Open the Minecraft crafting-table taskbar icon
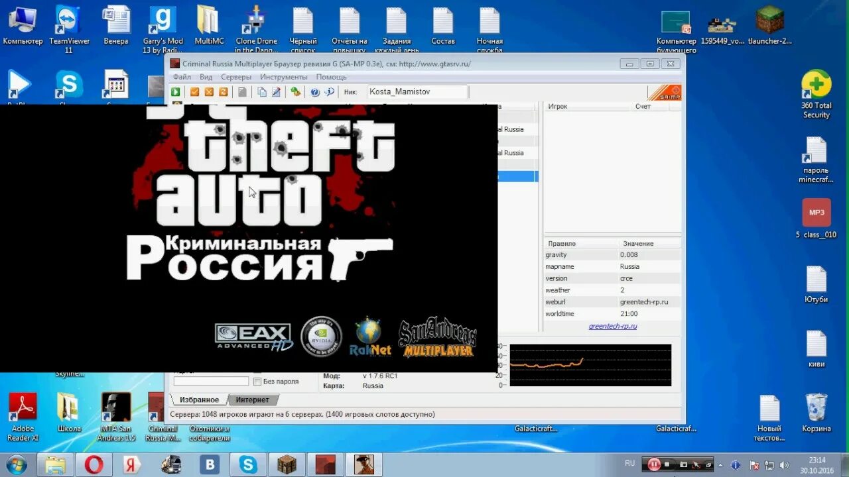This screenshot has height=477, width=849. (x=287, y=464)
